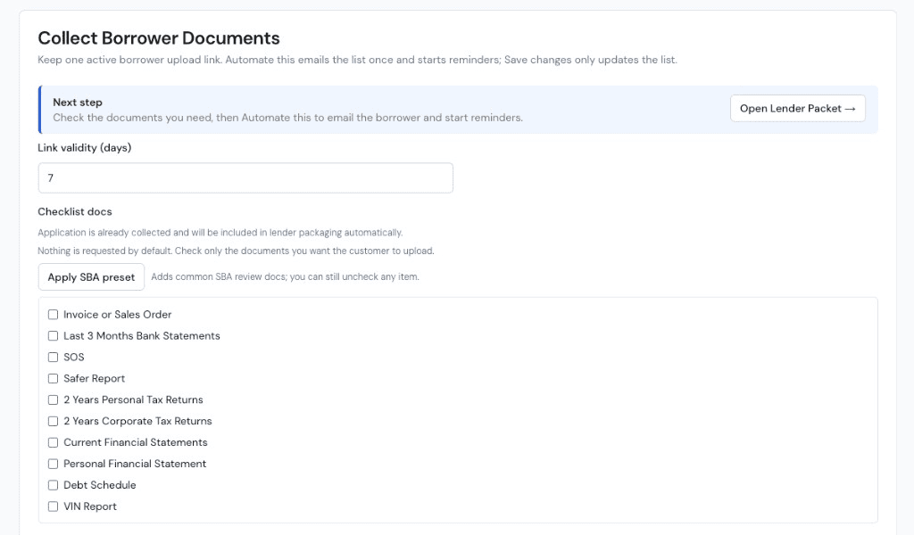Viewport: 914px width, 535px height.
Task: Tick Last 3 Months Bank Statements checkbox
Action: pyautogui.click(x=53, y=336)
